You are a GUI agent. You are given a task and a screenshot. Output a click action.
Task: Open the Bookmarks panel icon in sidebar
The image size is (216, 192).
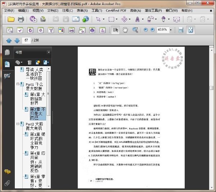(x=7, y=64)
